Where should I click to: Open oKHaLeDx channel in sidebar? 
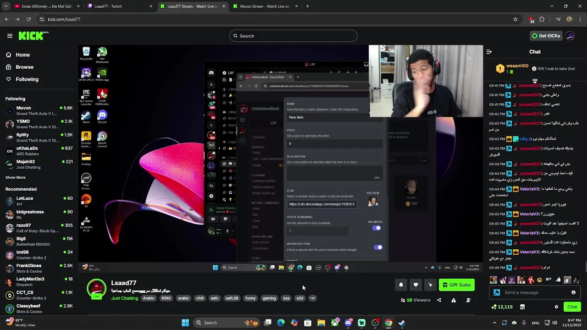[39, 151]
